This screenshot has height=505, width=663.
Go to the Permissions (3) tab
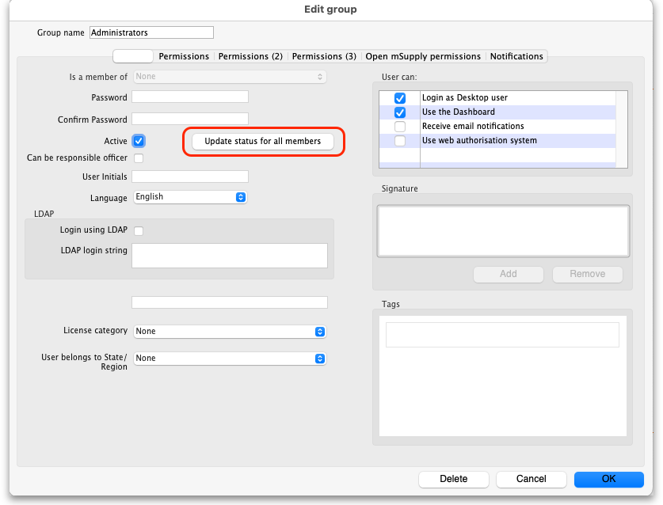[x=324, y=57]
